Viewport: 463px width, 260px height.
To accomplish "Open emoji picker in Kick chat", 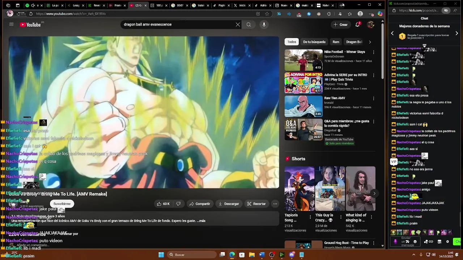I will pyautogui.click(x=415, y=242).
